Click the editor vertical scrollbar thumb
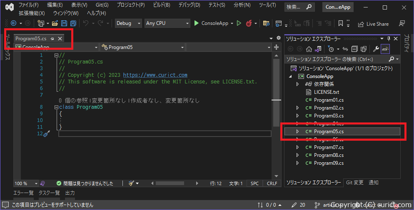The width and height of the screenshot is (414, 210). [276, 92]
